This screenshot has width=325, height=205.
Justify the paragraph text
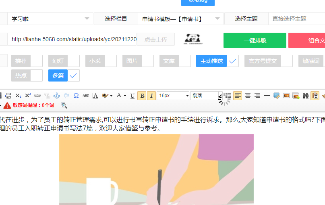228,96
